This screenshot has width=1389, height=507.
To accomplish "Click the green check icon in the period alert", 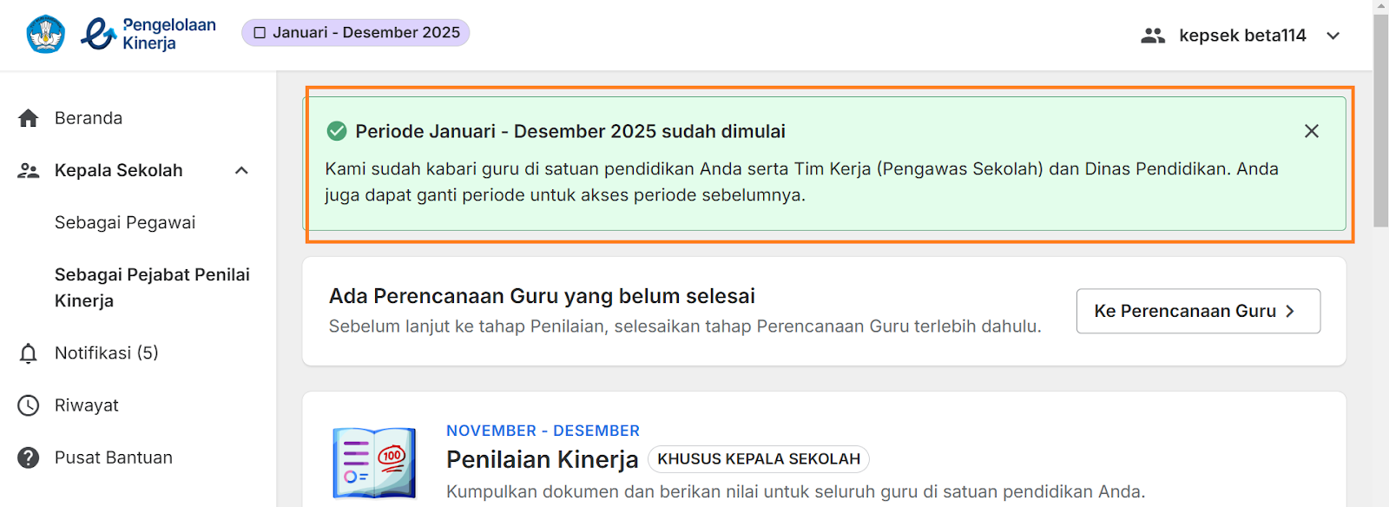I will click(x=337, y=131).
